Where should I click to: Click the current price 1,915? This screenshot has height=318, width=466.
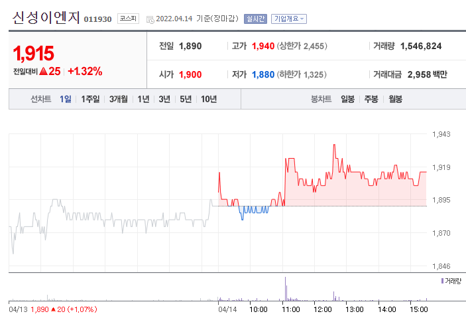coord(33,53)
